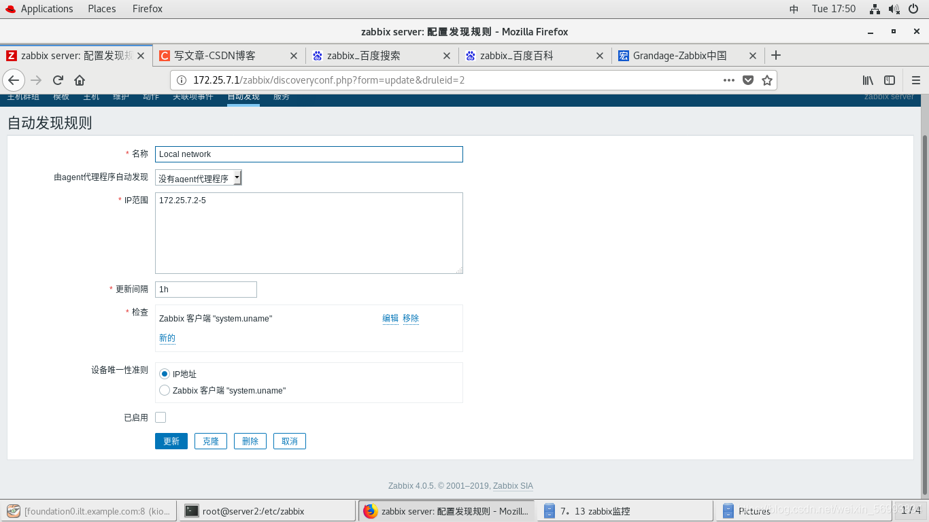The image size is (929, 522).
Task: Switch to the Grandage-Zabbix中国 tab
Action: pos(688,56)
